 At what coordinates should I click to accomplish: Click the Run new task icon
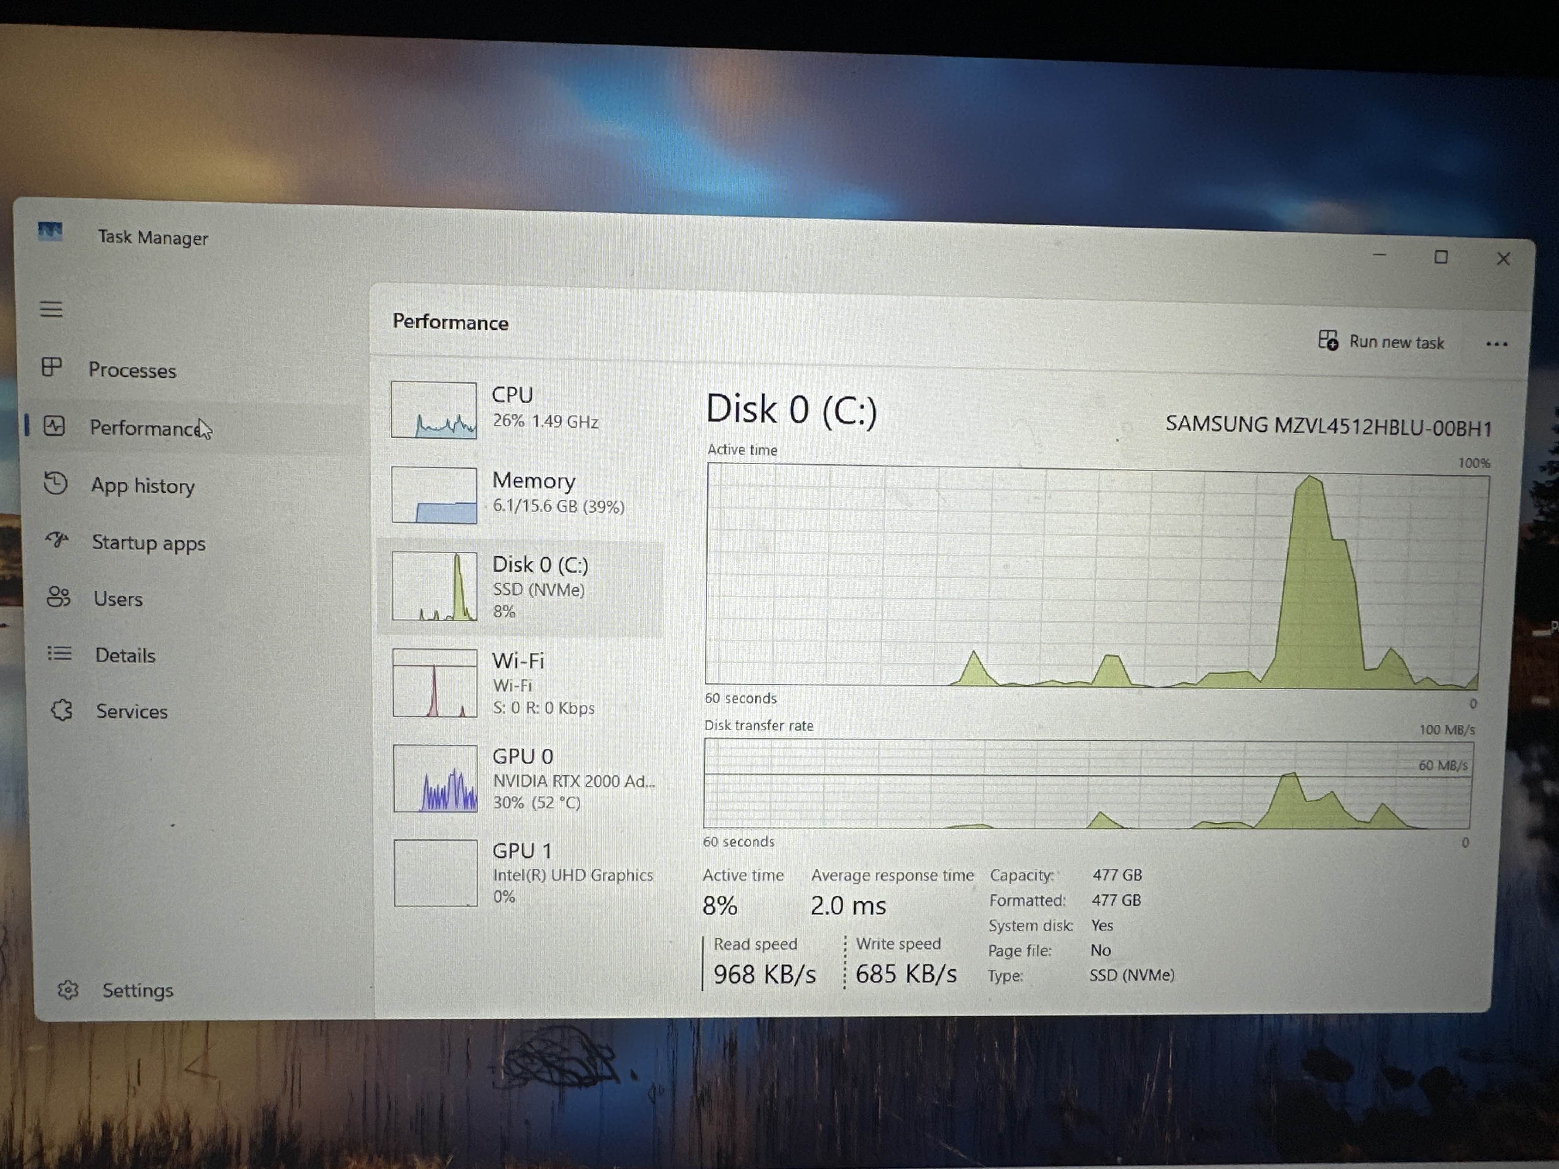coord(1328,340)
